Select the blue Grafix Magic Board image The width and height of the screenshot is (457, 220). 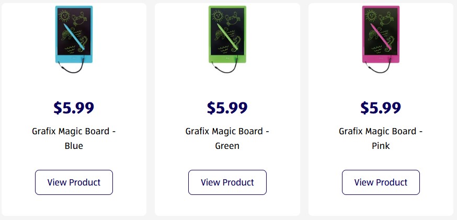click(74, 39)
